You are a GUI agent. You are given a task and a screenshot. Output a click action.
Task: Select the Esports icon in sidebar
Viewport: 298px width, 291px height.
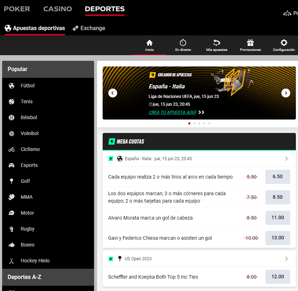click(x=11, y=165)
